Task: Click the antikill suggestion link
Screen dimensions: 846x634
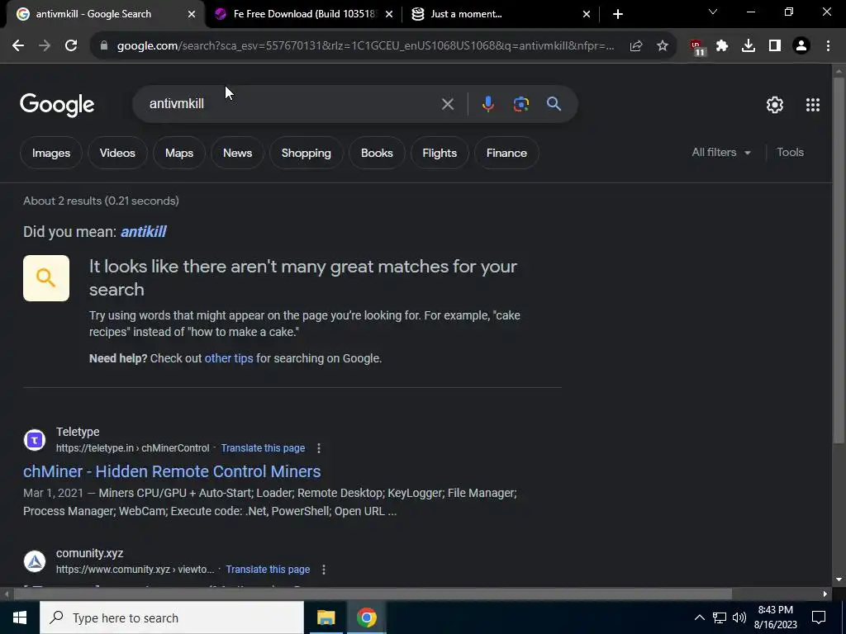Action: point(144,232)
